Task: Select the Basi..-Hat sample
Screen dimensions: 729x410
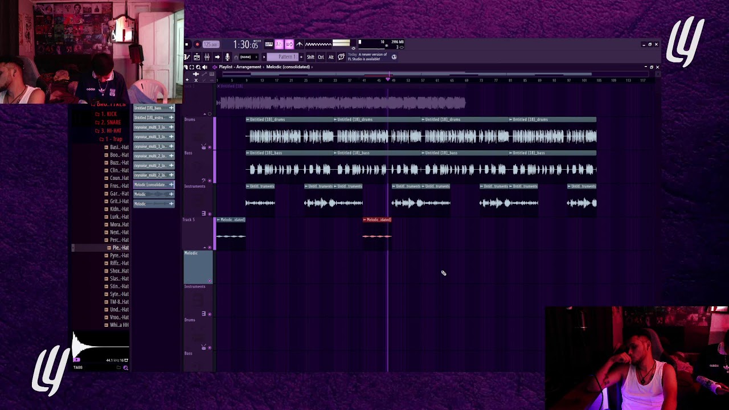Action: (x=117, y=147)
